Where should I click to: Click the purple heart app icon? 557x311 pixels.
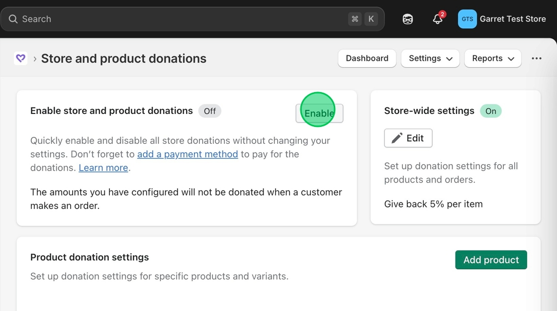20,59
